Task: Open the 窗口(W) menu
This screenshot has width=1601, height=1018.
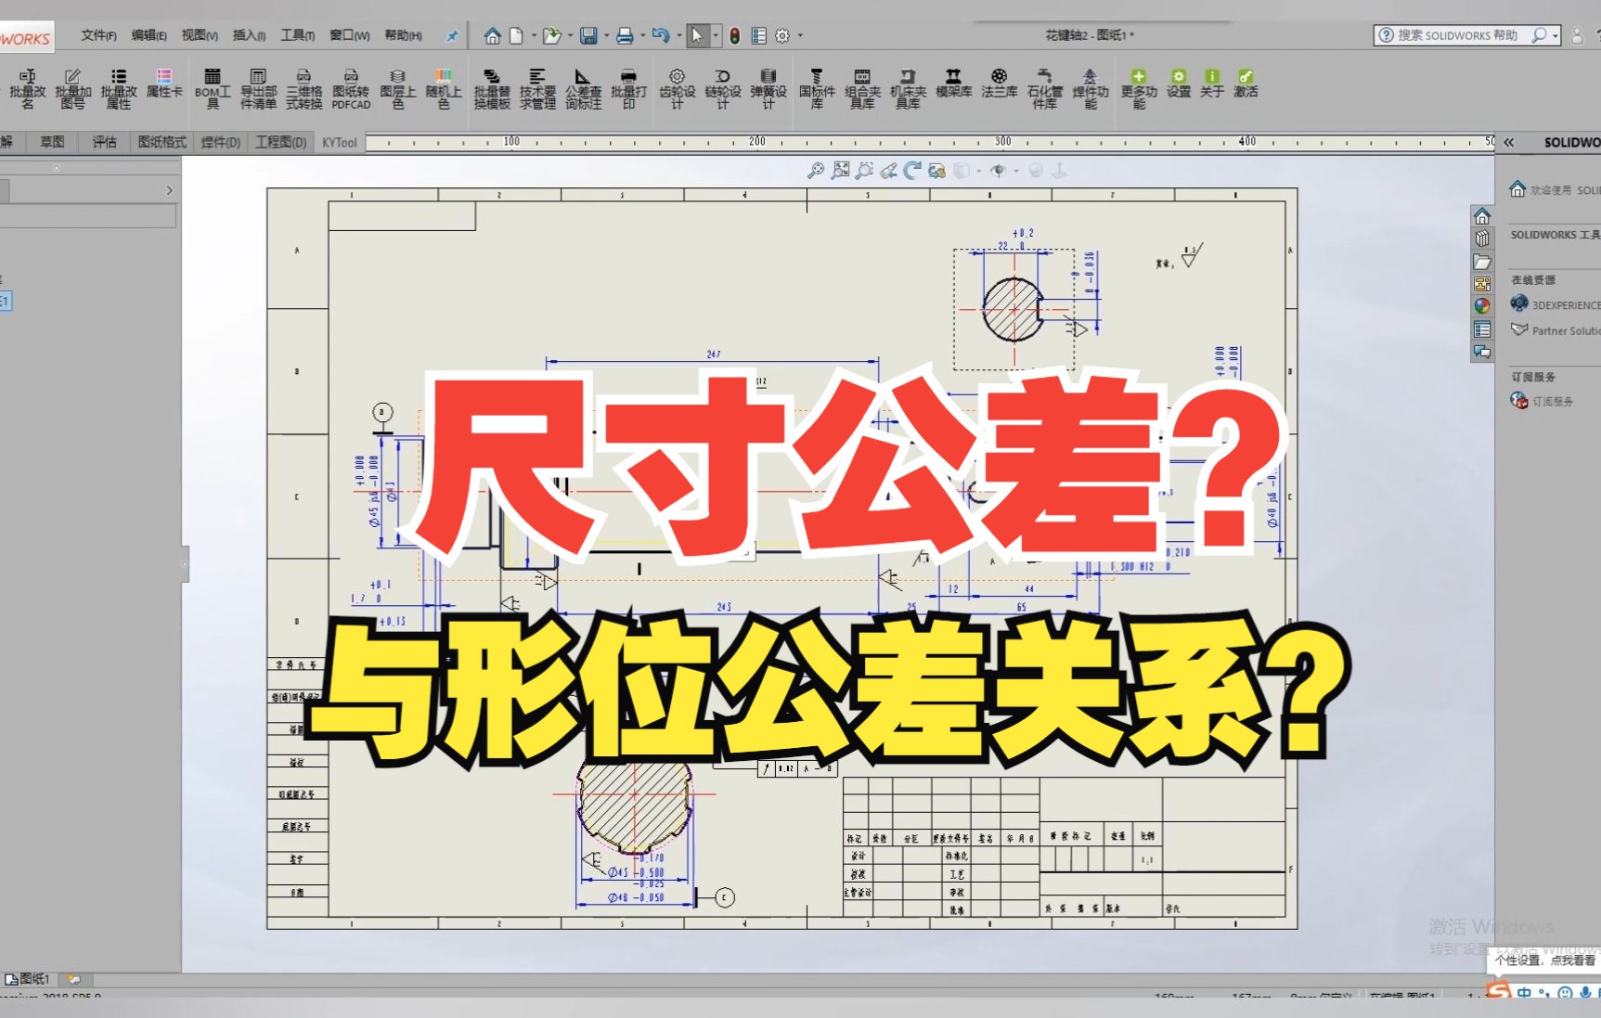Action: click(x=349, y=35)
